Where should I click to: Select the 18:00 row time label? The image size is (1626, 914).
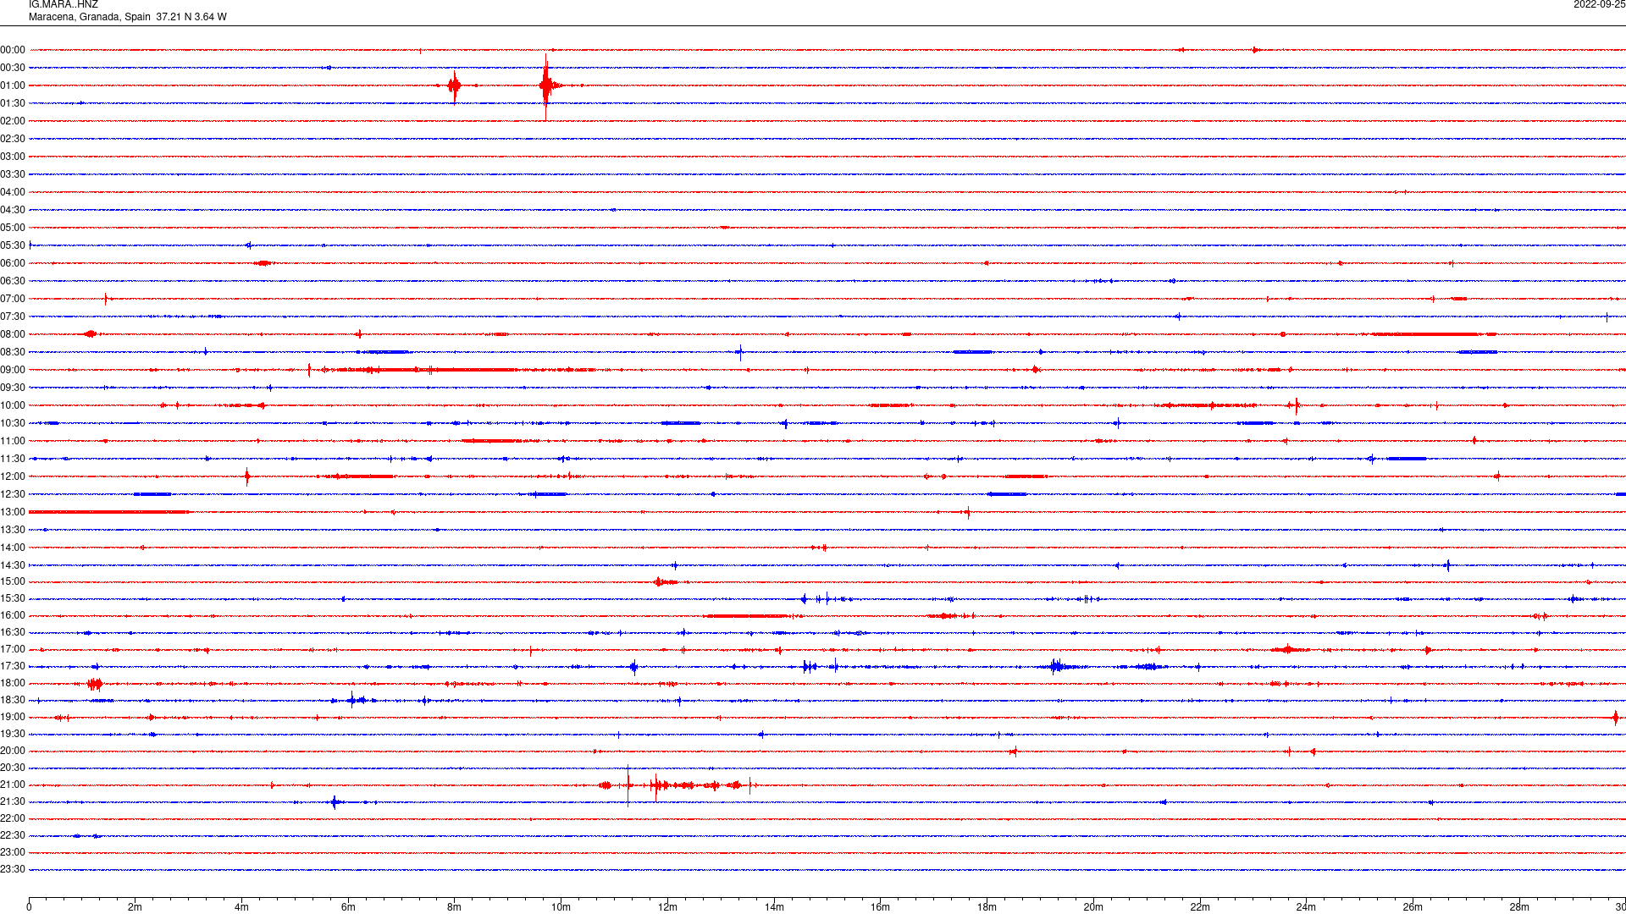click(13, 683)
